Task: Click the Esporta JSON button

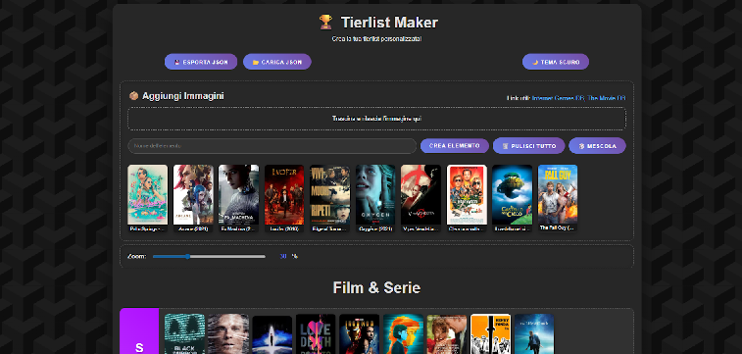Action: 201,62
